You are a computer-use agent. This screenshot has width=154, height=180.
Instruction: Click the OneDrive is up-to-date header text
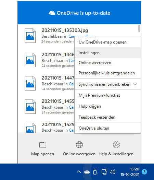(x=84, y=13)
